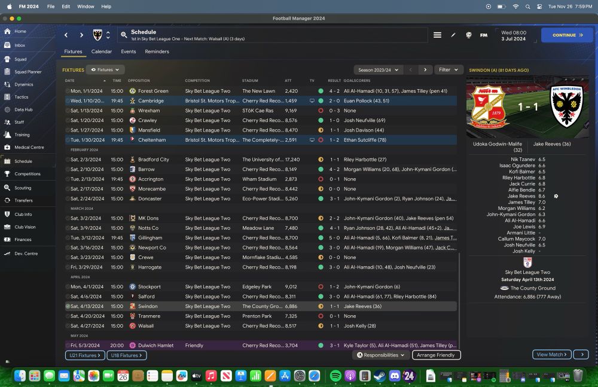Screen dimensions: 598x387
Task: Sort fixtures by the Date column
Action: [x=70, y=81]
